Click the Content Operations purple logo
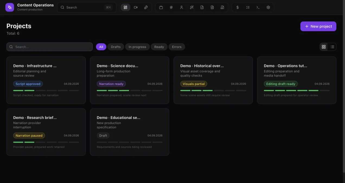This screenshot has width=345, height=183. 10,7
